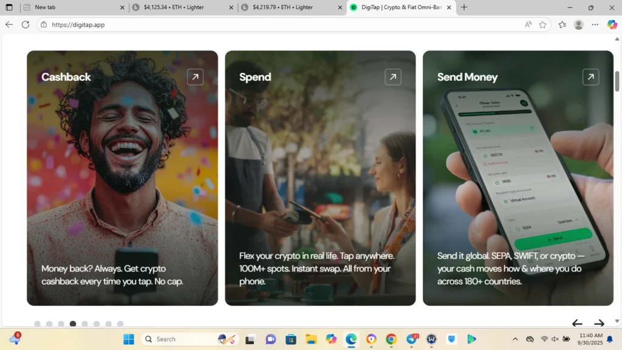Select the last carousel pagination dot
Screen dimensions: 622x350
point(120,324)
